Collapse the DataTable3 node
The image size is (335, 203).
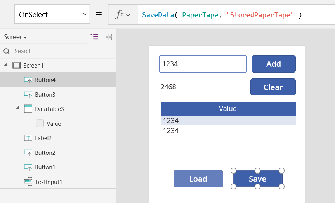point(17,108)
